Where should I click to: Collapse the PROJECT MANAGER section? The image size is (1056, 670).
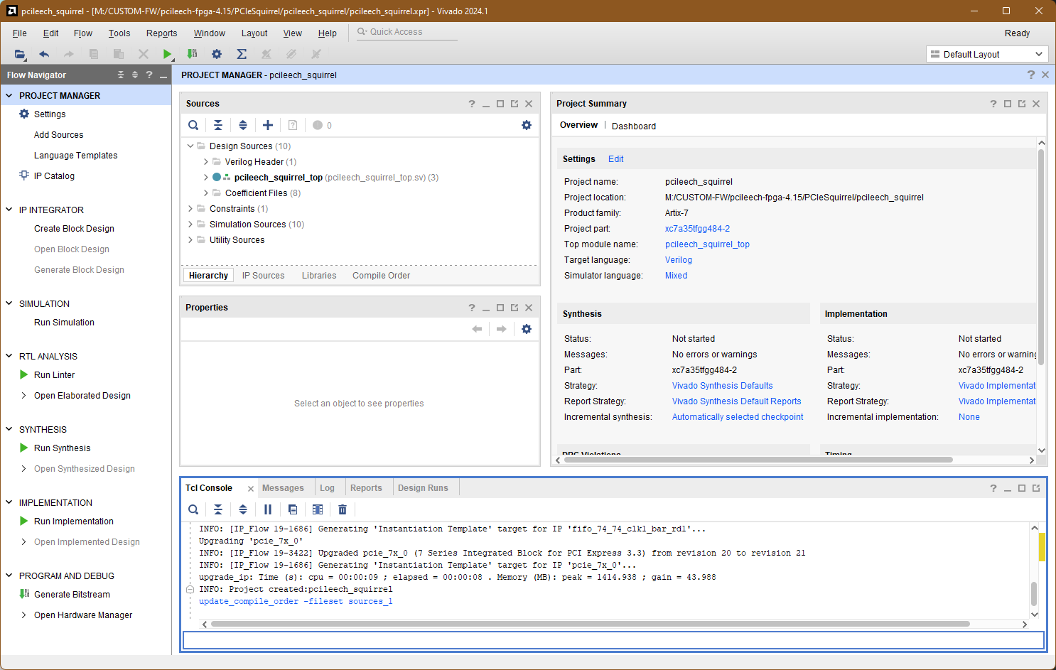click(9, 95)
